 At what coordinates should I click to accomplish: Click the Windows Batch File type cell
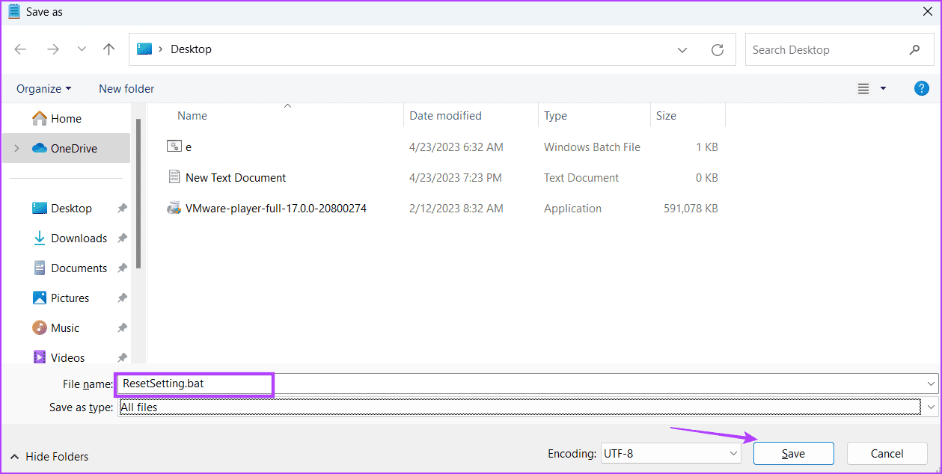592,147
